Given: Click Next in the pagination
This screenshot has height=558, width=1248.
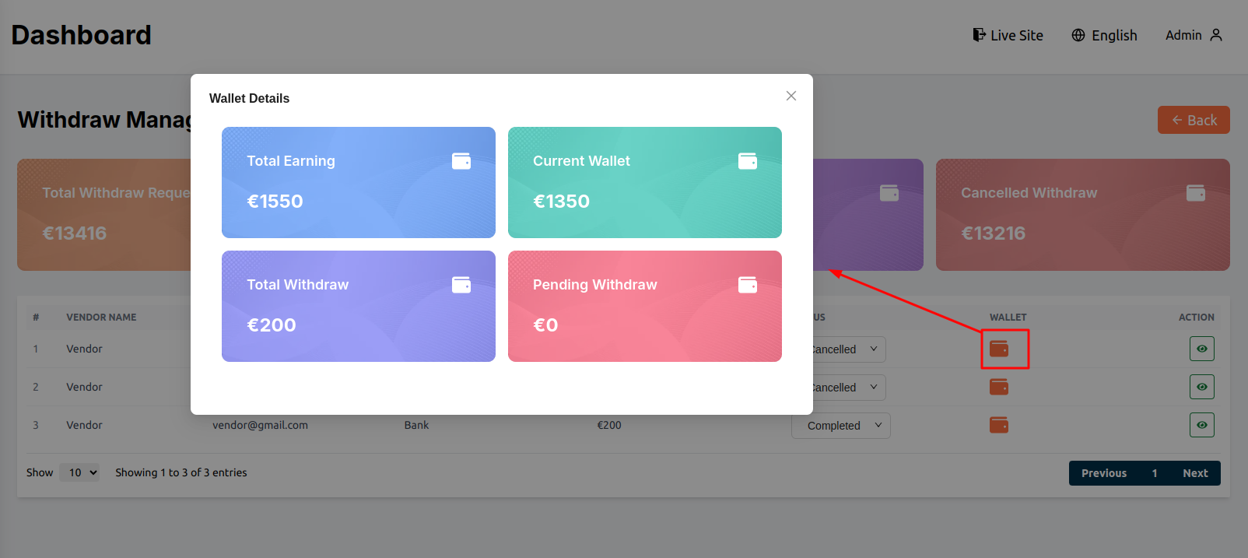Looking at the screenshot, I should pos(1194,473).
